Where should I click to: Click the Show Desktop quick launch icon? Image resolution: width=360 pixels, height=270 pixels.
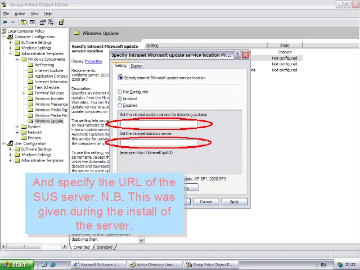[x=44, y=264]
